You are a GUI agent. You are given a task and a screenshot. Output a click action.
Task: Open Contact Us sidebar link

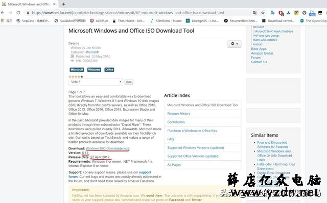[259, 62]
